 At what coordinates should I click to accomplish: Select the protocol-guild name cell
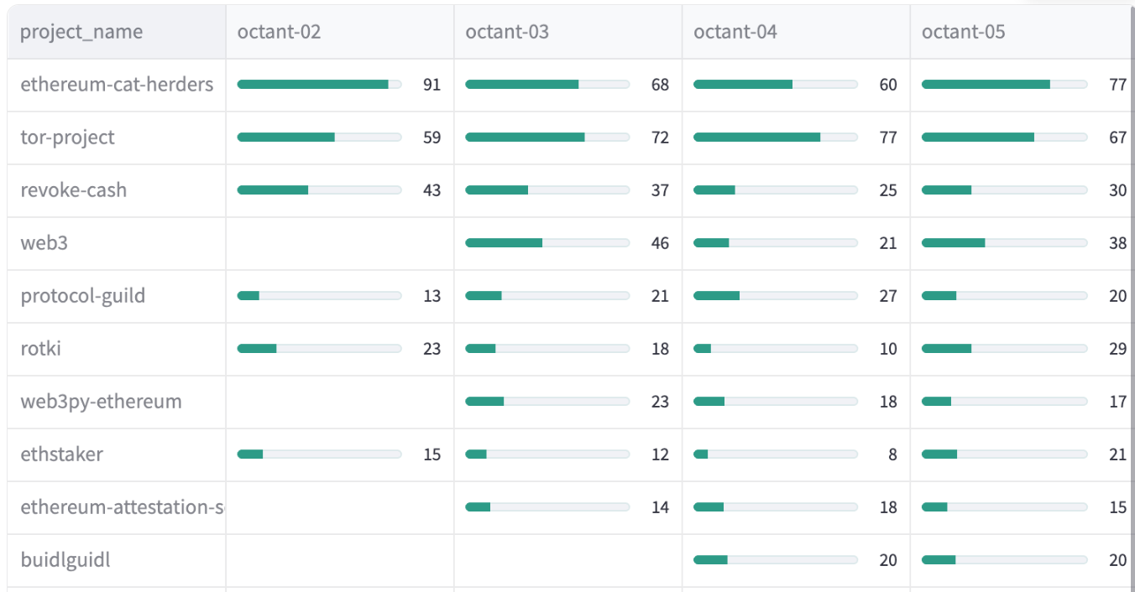[x=82, y=296]
